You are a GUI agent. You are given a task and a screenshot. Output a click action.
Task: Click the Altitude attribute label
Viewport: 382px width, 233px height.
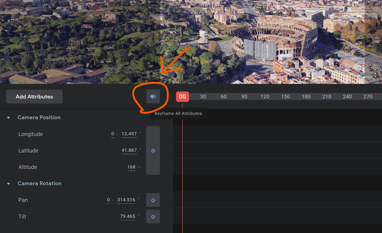pyautogui.click(x=28, y=167)
